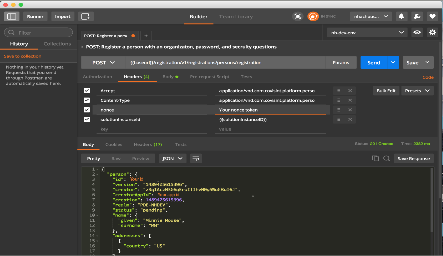Switch to the Collections tab
443x256 pixels.
pyautogui.click(x=57, y=44)
